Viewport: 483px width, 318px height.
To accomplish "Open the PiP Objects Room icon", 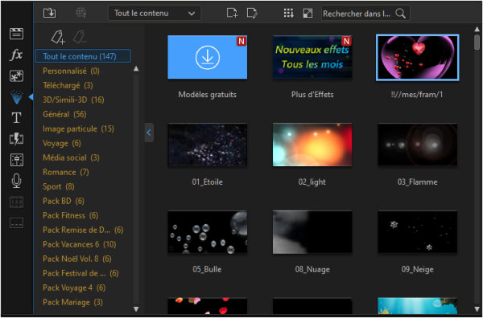I will (x=16, y=76).
